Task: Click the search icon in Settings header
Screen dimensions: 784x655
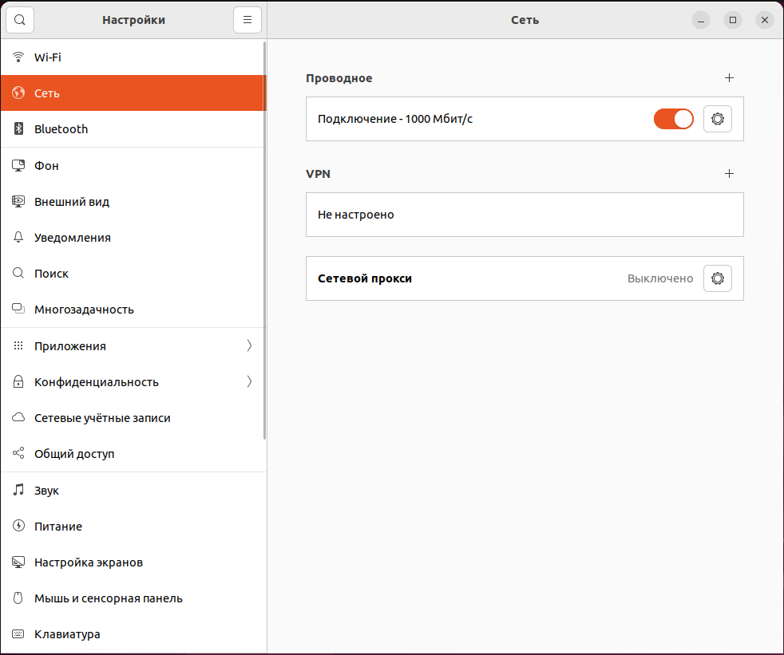Action: (x=20, y=20)
